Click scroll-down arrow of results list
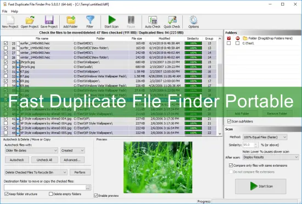The height and width of the screenshot is (204, 302). pos(220,134)
